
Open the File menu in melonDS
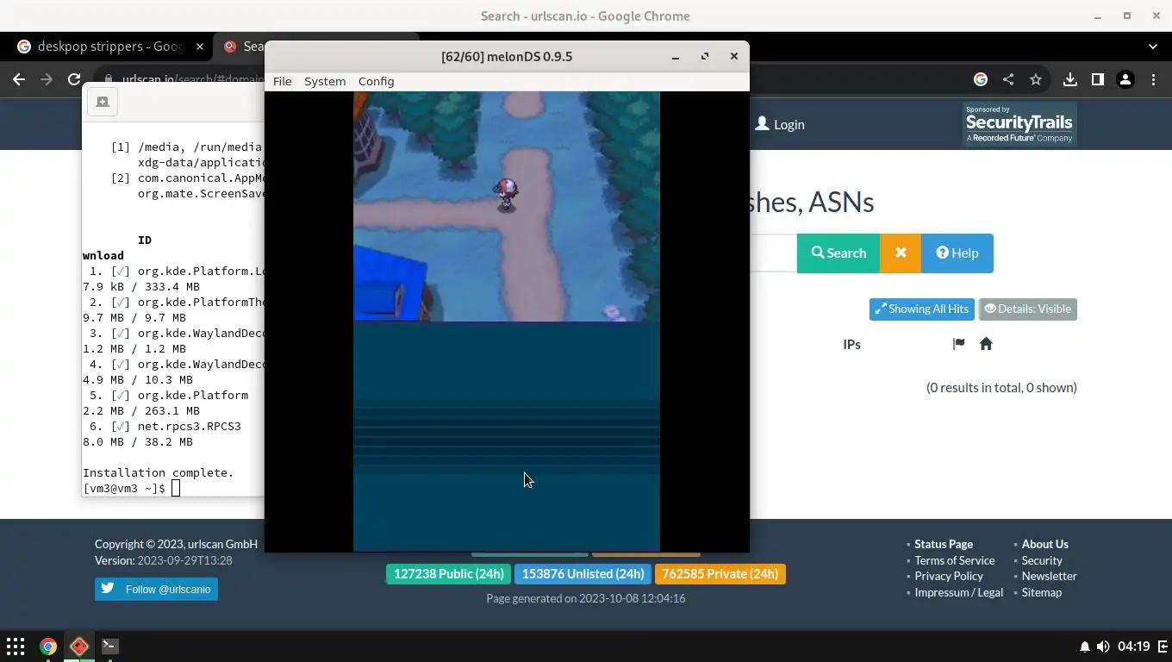(x=282, y=81)
